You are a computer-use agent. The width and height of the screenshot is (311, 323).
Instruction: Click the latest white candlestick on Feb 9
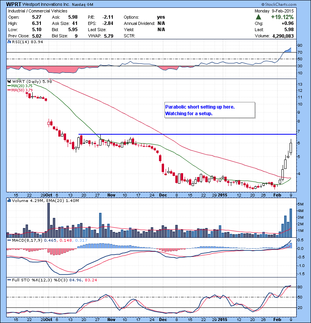[291, 148]
